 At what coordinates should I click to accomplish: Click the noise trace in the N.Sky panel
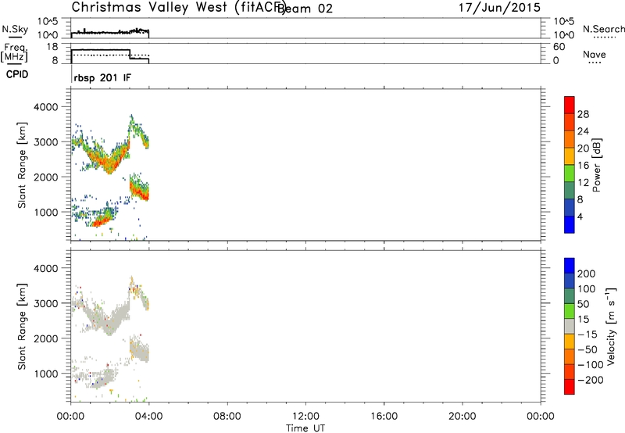coord(110,32)
